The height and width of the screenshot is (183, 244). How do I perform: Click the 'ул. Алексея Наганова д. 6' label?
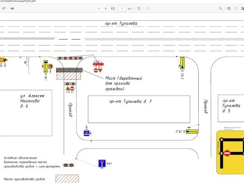pyautogui.click(x=32, y=101)
